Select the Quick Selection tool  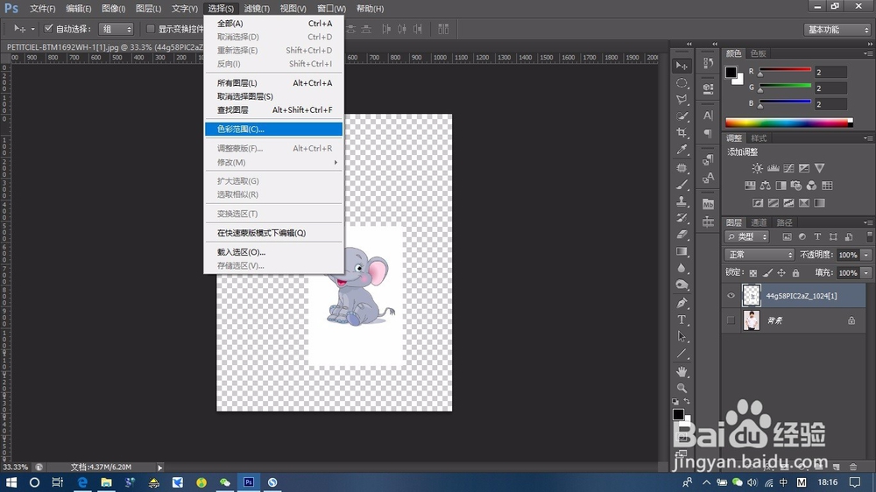coord(682,116)
